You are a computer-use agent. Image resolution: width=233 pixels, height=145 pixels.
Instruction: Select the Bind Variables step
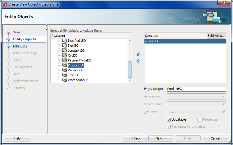22,67
